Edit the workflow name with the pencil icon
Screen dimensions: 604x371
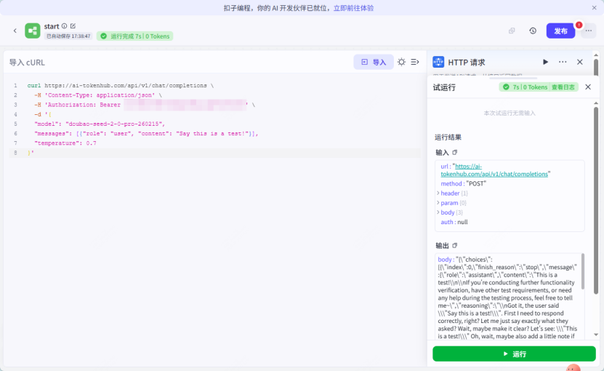coord(73,26)
